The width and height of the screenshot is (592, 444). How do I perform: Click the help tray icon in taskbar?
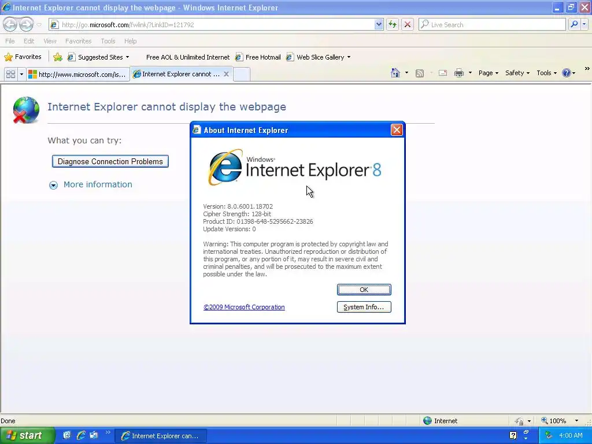[x=513, y=436]
